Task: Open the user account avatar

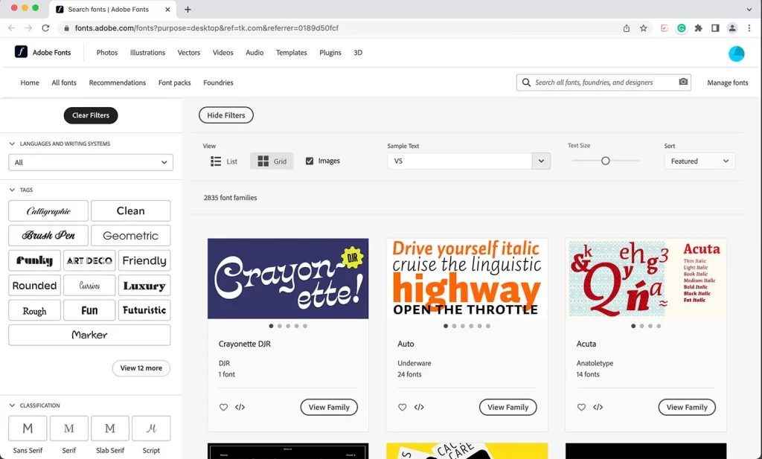Action: (736, 54)
